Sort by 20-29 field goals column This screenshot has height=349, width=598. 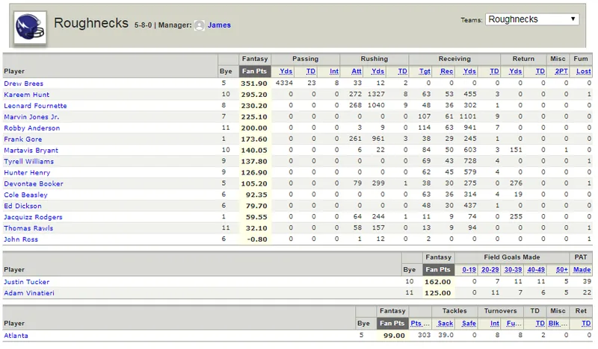[490, 269]
